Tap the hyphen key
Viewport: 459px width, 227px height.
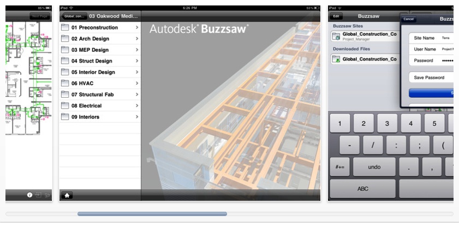pyautogui.click(x=349, y=145)
